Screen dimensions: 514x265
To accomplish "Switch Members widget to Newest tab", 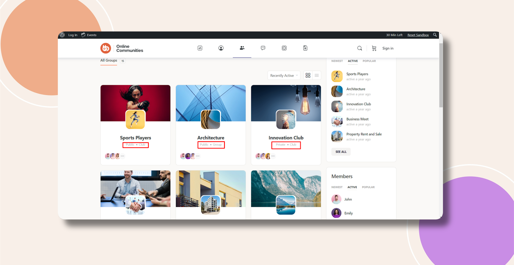I will click(x=337, y=187).
